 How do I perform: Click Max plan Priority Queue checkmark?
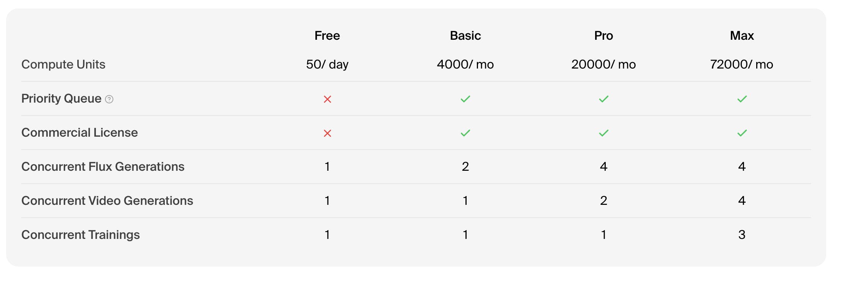[742, 99]
